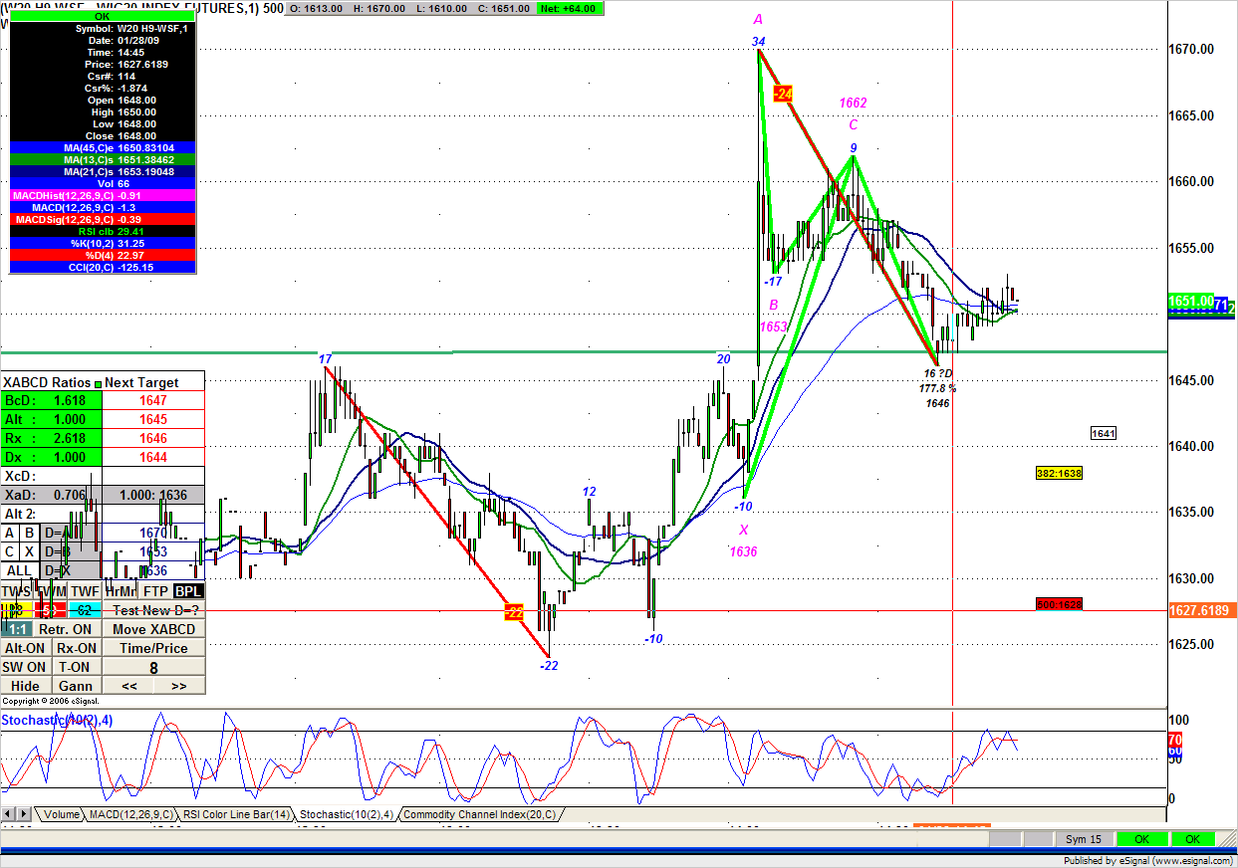Click the first green OK status indicator
Screen dimensions: 1238x868
point(1141,839)
